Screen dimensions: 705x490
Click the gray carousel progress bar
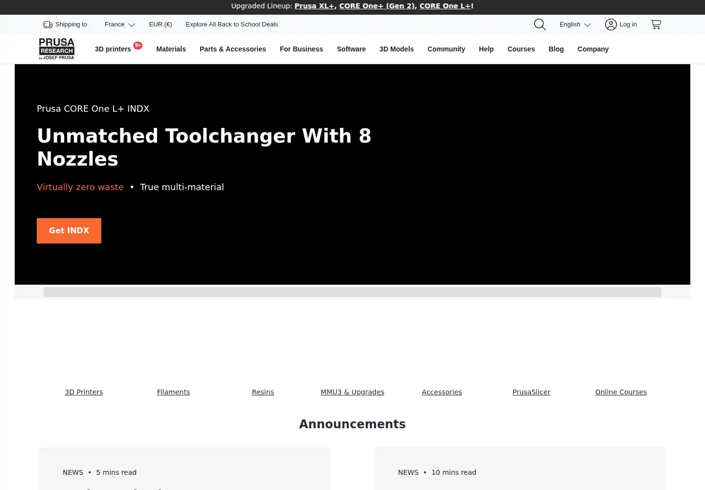click(x=352, y=292)
